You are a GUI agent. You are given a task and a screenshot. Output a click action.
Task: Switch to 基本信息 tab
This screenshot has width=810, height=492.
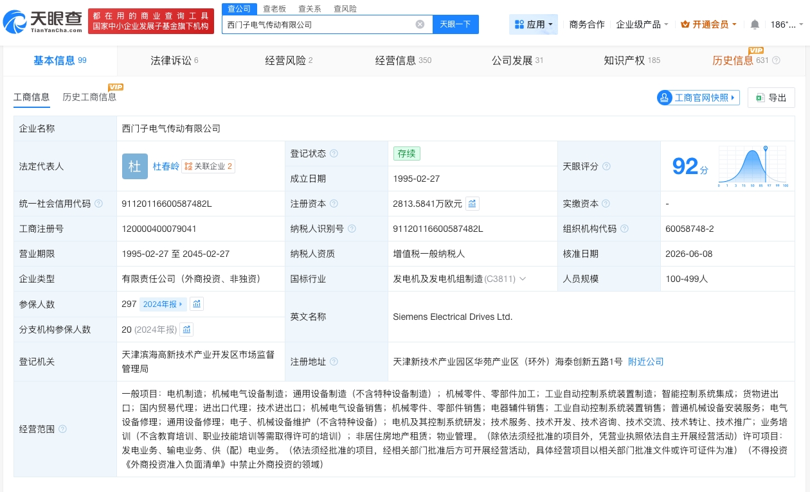tap(60, 60)
